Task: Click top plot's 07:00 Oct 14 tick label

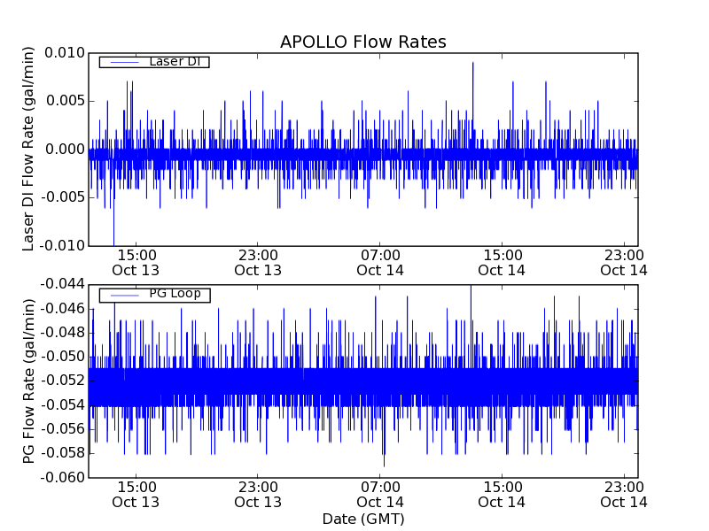Action: (x=380, y=263)
